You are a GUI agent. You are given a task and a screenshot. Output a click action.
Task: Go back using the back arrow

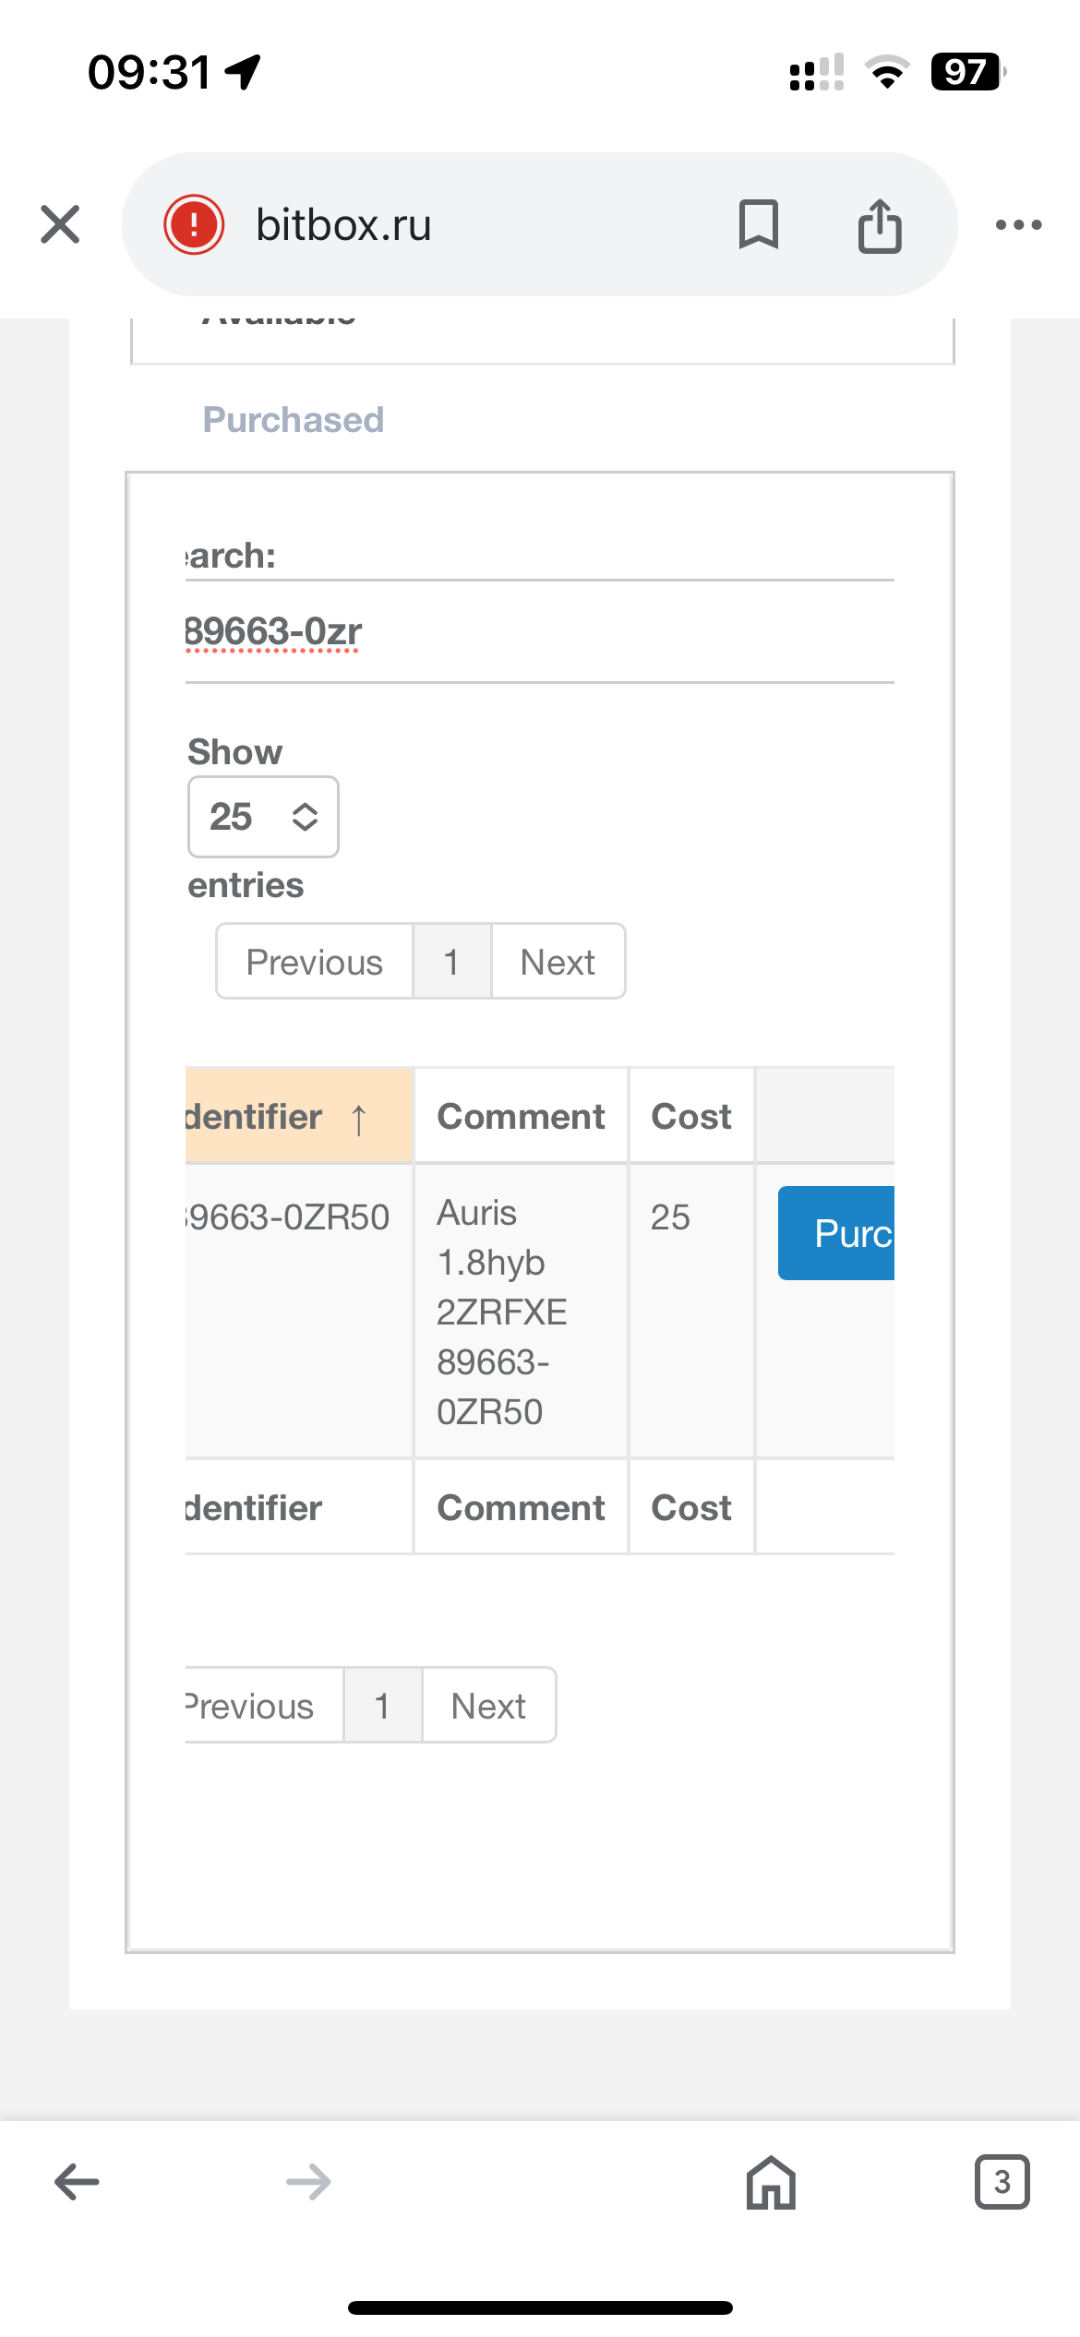click(77, 2182)
